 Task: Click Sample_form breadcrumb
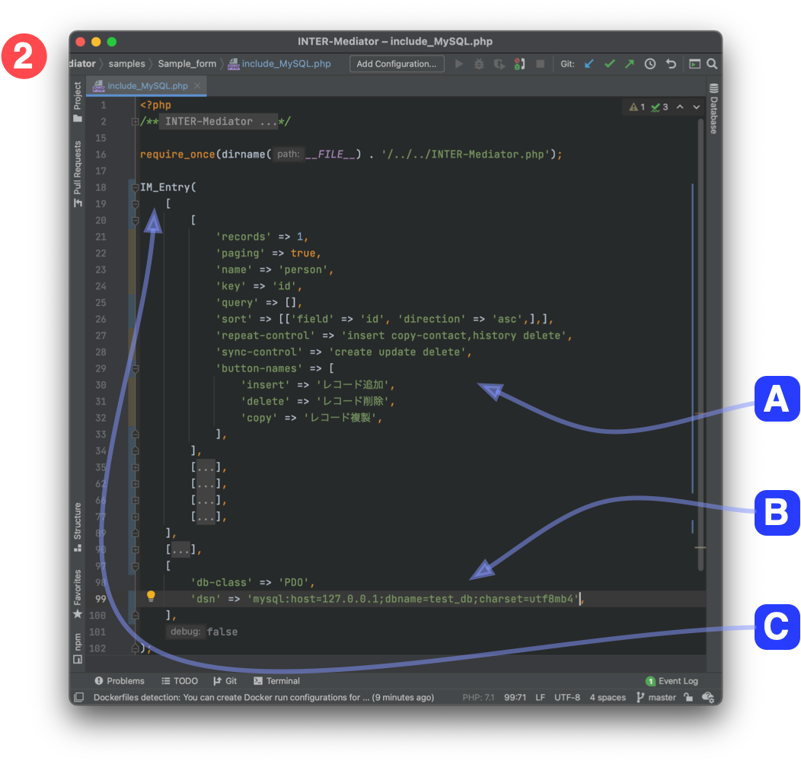point(187,64)
